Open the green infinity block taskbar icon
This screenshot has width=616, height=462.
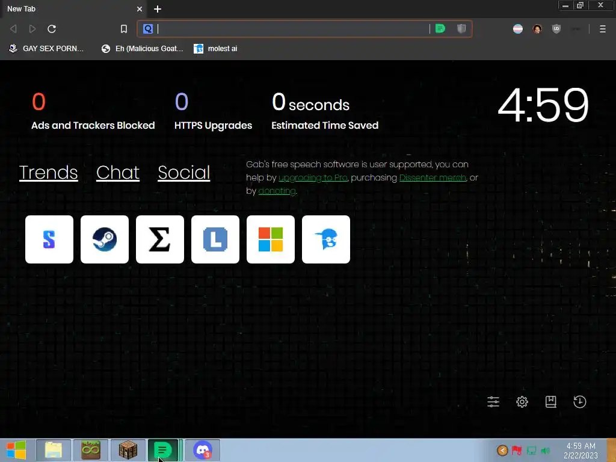coord(91,450)
